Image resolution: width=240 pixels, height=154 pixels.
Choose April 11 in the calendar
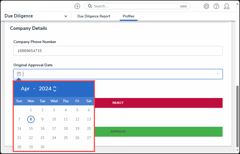(66, 119)
